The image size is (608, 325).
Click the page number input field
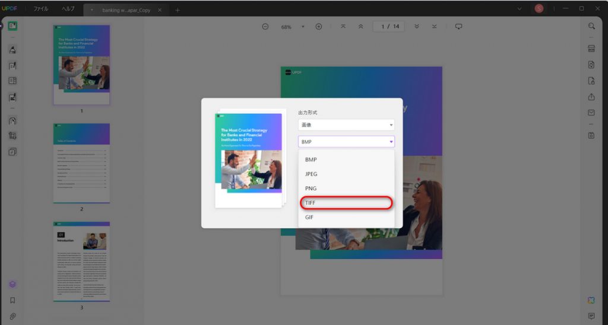(x=389, y=26)
